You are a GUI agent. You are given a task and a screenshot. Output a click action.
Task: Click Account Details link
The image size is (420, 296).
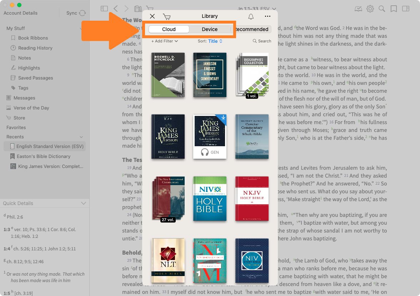tap(20, 13)
